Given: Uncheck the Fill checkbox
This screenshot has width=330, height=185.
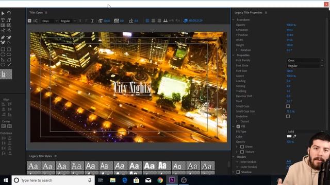Looking at the screenshot, I should (238, 126).
